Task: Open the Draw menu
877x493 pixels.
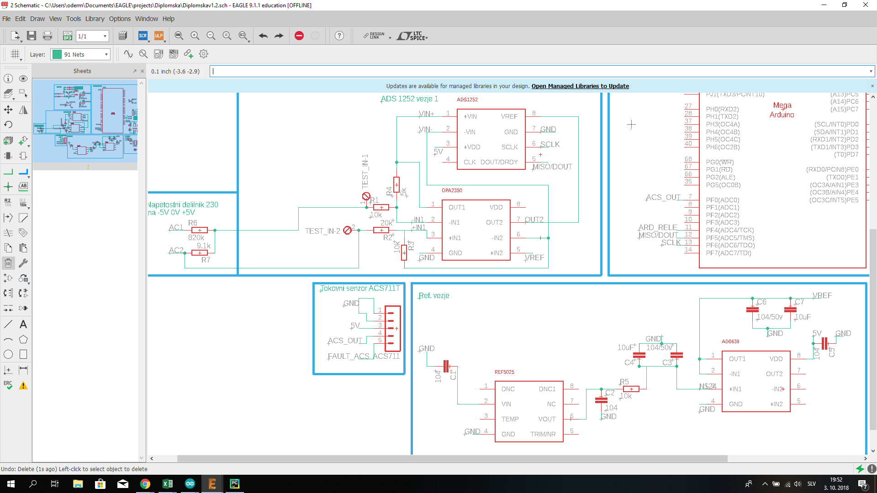Action: 37,19
